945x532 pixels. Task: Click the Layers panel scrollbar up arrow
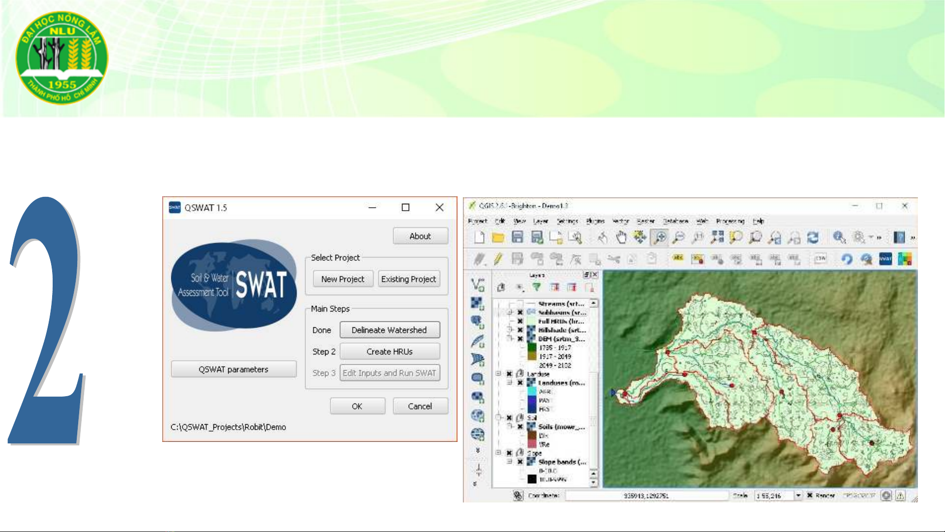pos(594,303)
